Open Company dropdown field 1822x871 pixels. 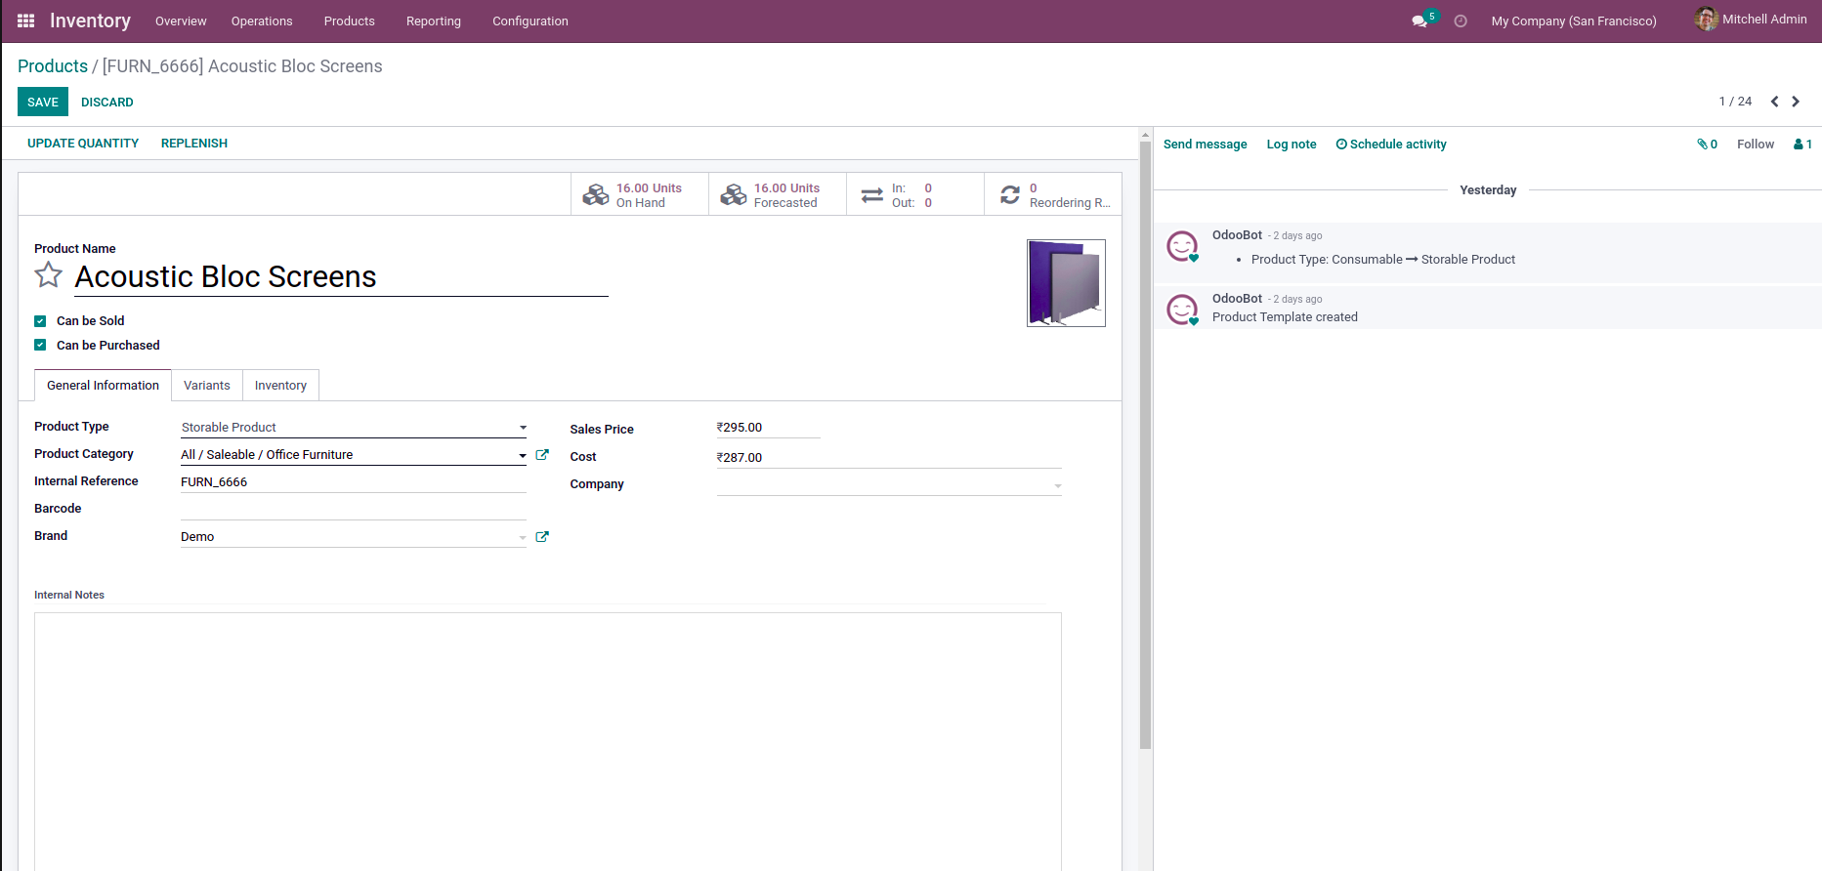click(889, 484)
